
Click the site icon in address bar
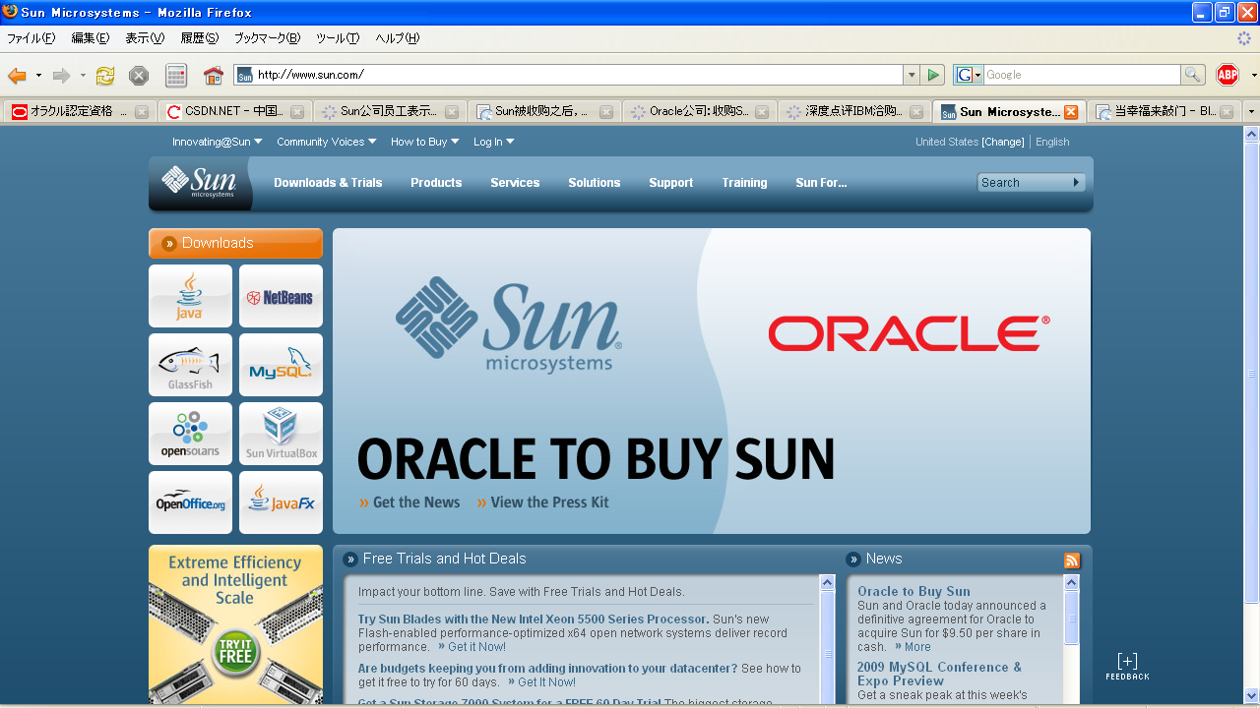(x=245, y=75)
